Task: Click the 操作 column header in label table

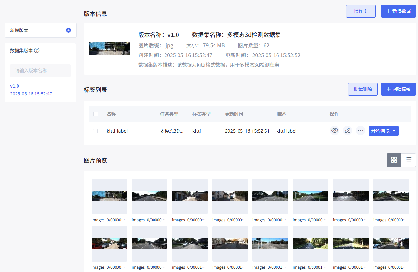Action: pos(334,114)
